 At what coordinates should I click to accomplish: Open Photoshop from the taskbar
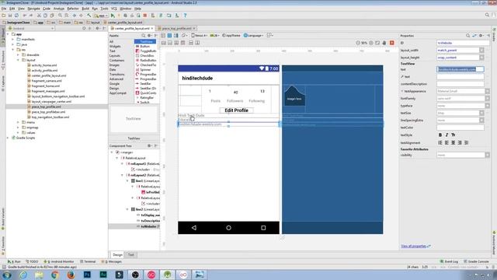[x=87, y=275]
